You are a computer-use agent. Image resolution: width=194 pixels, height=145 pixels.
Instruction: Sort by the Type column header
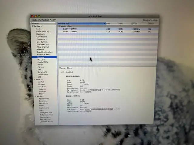tap(125, 24)
